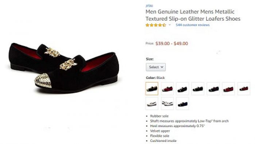Viewport: 255px width, 144px height.
Task: Pick the fourth swatch in first color row
Action: point(198,88)
